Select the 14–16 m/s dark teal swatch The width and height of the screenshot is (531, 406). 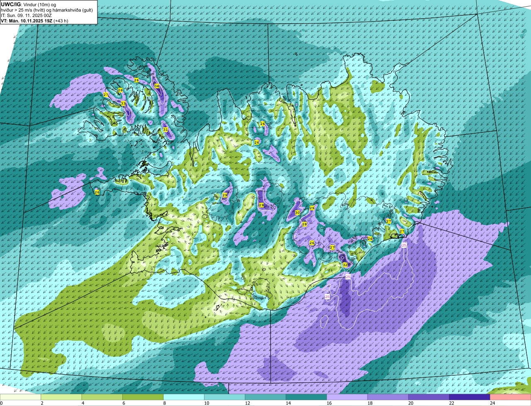pos(306,397)
